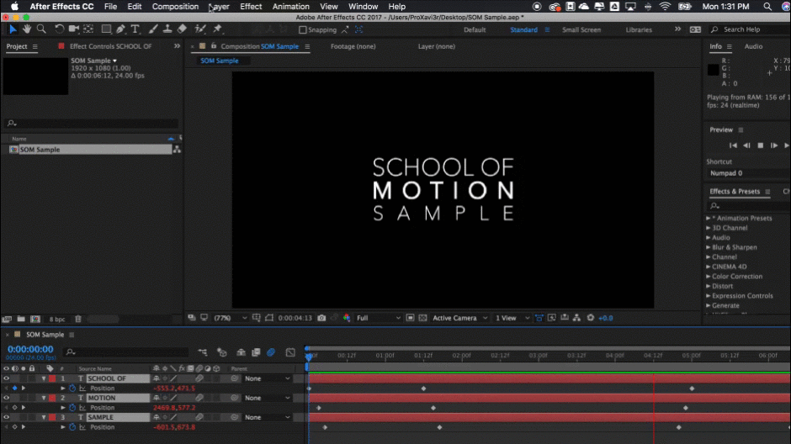Click the MOTION layer red label swatch

(x=52, y=398)
